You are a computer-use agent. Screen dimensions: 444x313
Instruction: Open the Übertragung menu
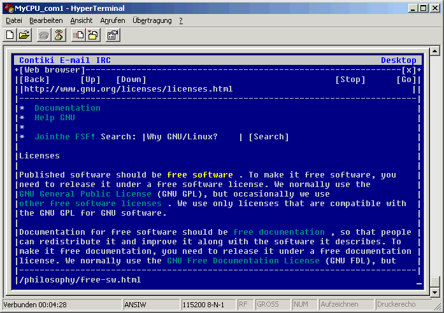[x=152, y=20]
